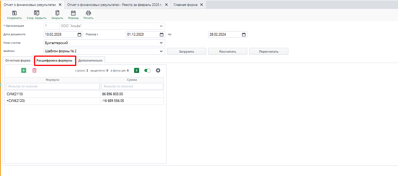
Task: Open the Период calendar toolbar icon
Action: tap(73, 13)
